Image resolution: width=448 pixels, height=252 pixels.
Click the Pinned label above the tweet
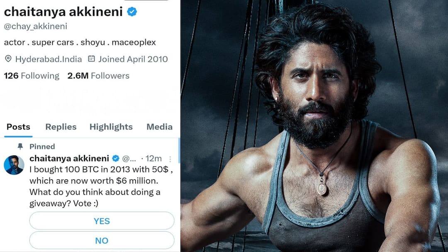coord(42,146)
